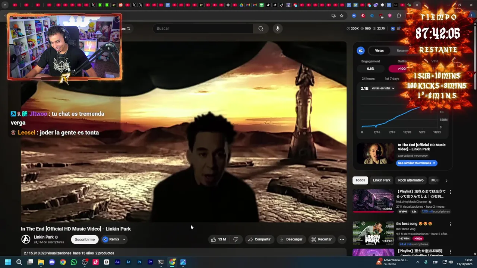Screen dimensions: 477x268
Task: Open the 'Advertencia' notification in taskbar
Action: click(x=392, y=262)
